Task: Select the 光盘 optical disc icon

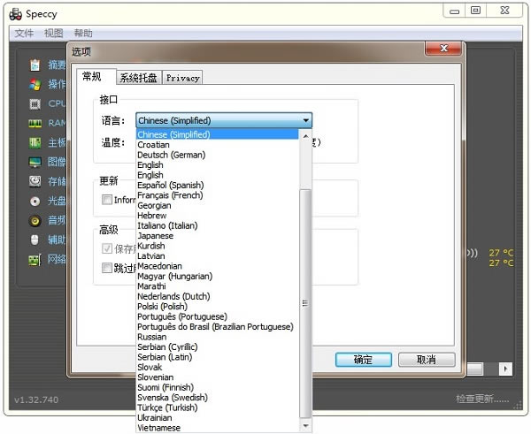Action: 35,201
